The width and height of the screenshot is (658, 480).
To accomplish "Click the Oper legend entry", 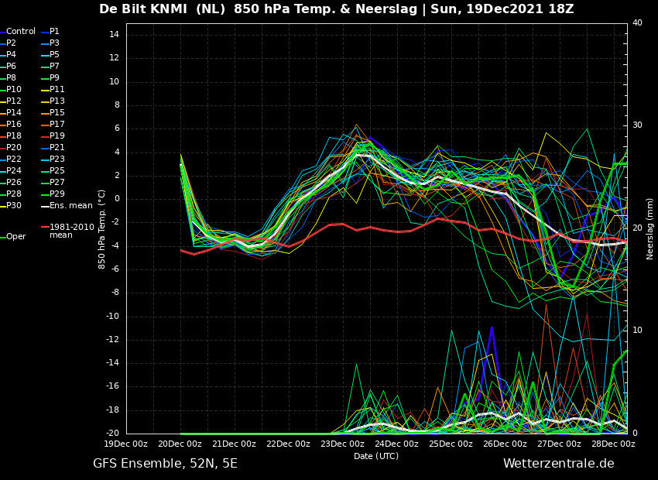I will coord(15,237).
